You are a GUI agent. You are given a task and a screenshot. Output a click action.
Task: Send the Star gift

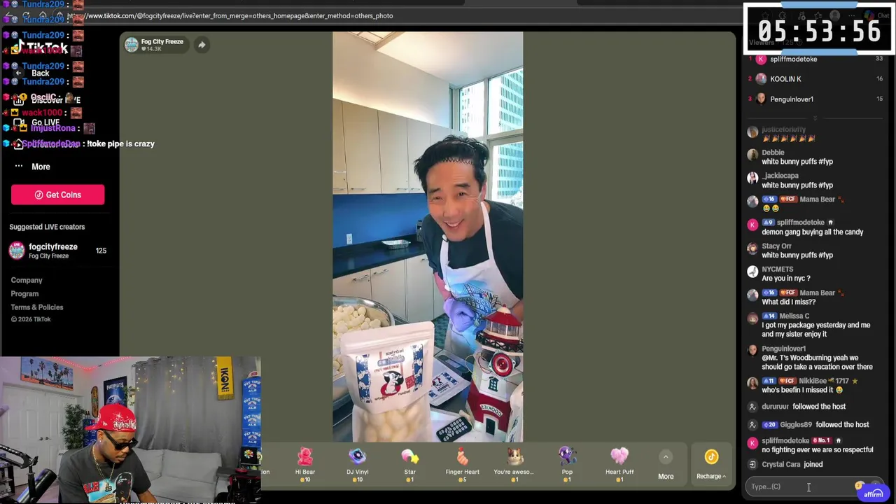point(409,464)
